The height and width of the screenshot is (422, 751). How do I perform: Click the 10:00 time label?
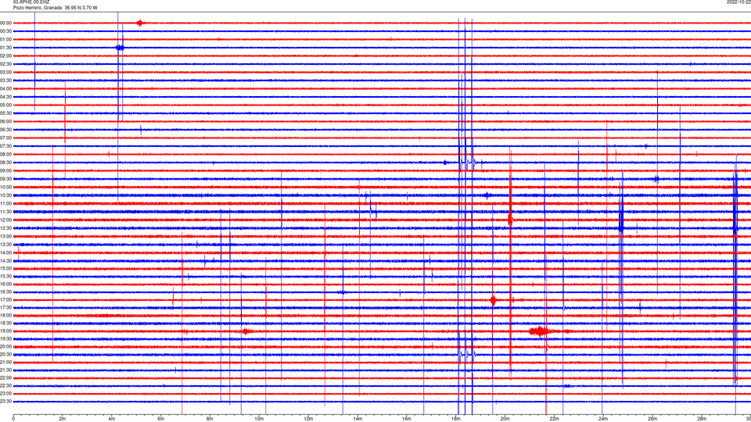[x=6, y=187]
